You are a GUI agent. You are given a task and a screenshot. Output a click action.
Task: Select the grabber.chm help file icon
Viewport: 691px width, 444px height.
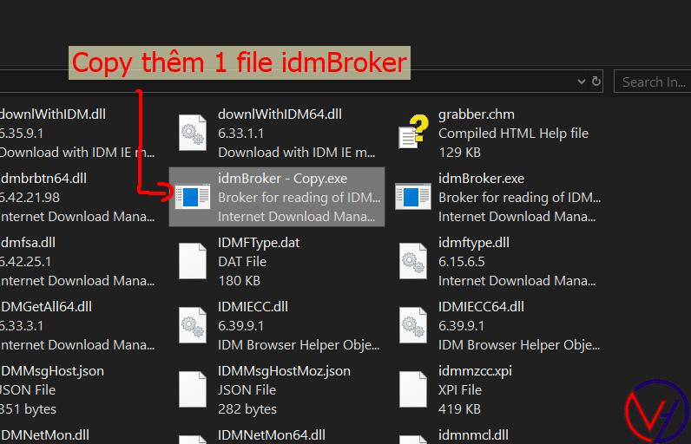(x=412, y=133)
